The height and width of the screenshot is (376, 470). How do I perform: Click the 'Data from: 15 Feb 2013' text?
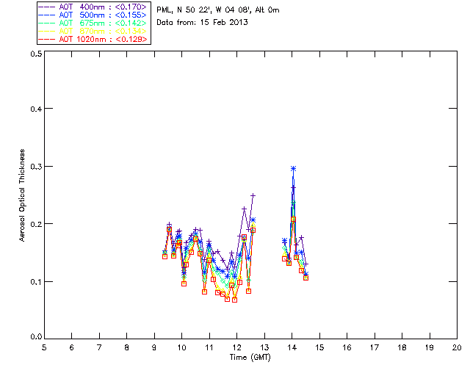pyautogui.click(x=203, y=23)
